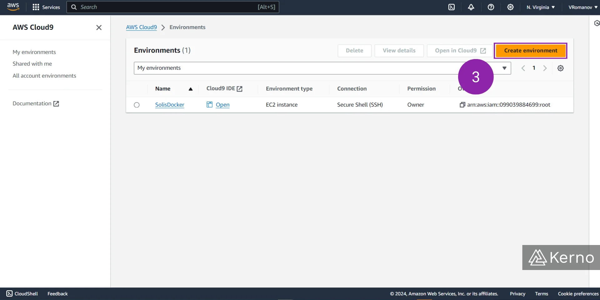Click the Cloud9 IDE column header
The height and width of the screenshot is (300, 600).
point(224,89)
